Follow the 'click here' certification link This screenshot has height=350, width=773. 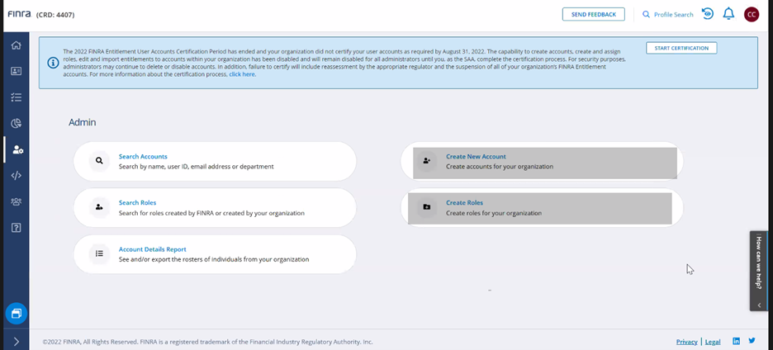(242, 74)
